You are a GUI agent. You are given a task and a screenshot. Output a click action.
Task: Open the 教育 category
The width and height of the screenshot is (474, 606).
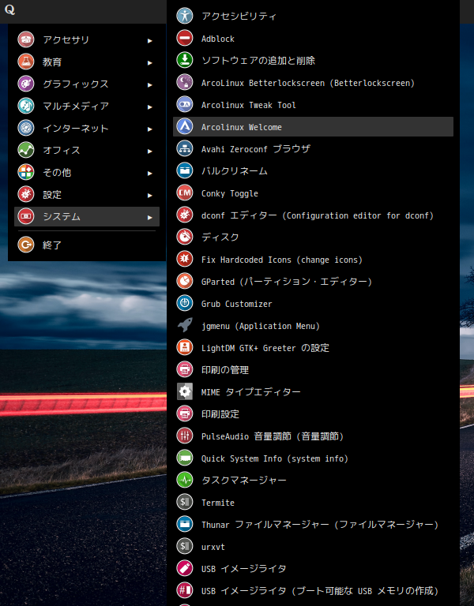pyautogui.click(x=87, y=62)
